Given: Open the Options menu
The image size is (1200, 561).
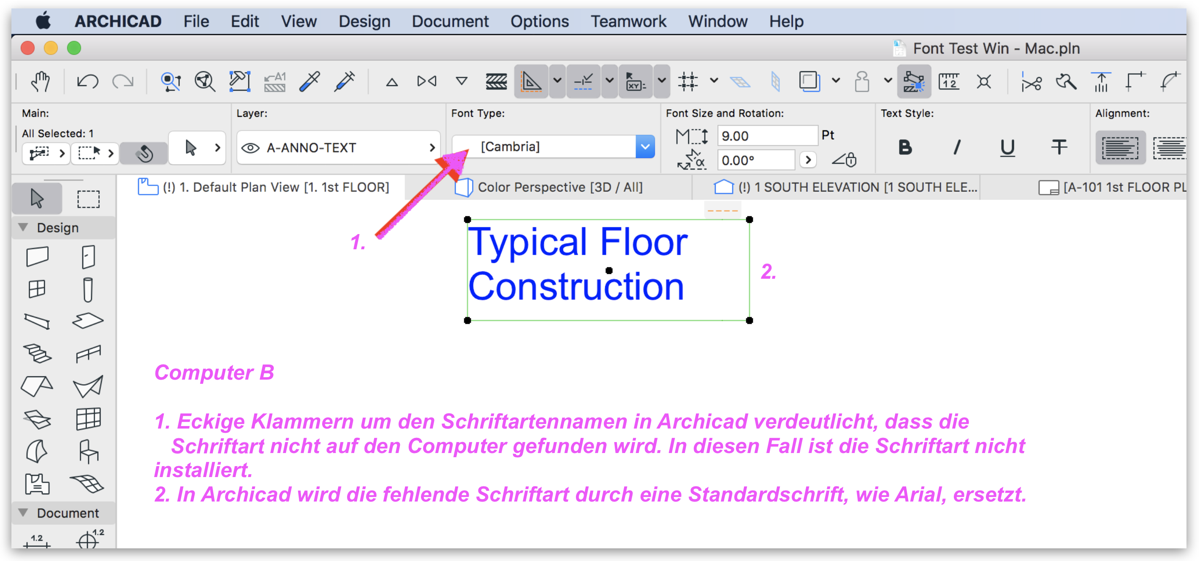Looking at the screenshot, I should (540, 22).
